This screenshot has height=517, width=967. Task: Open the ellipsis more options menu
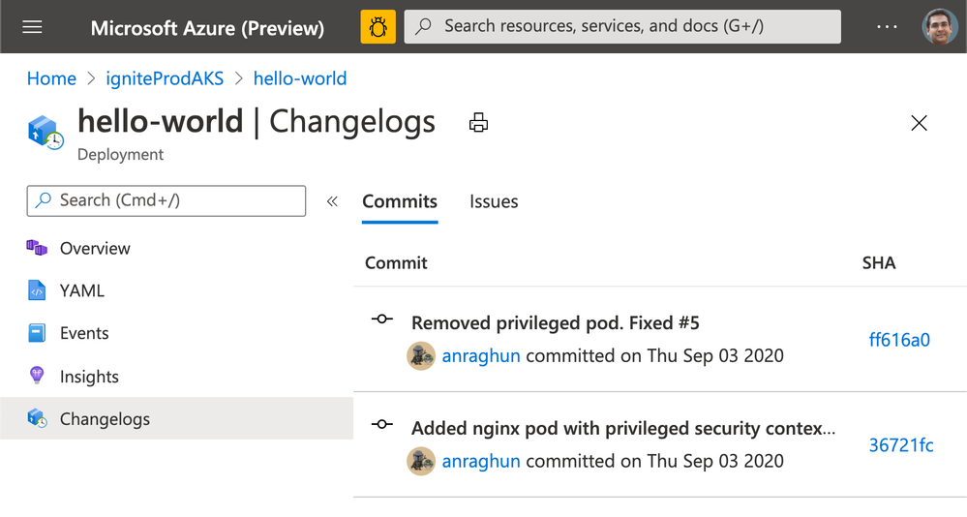coord(887,27)
